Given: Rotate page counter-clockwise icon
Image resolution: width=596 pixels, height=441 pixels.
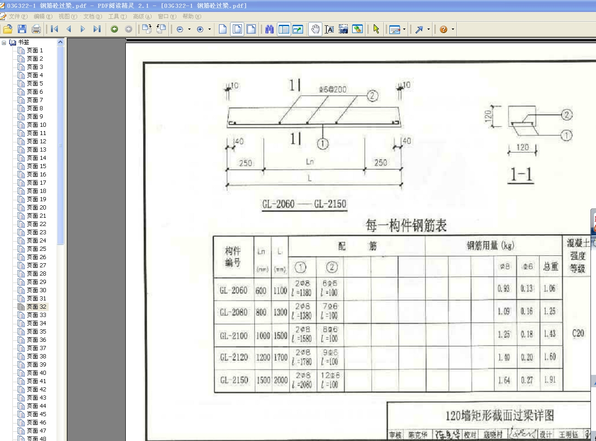Looking at the screenshot, I should tap(161, 29).
